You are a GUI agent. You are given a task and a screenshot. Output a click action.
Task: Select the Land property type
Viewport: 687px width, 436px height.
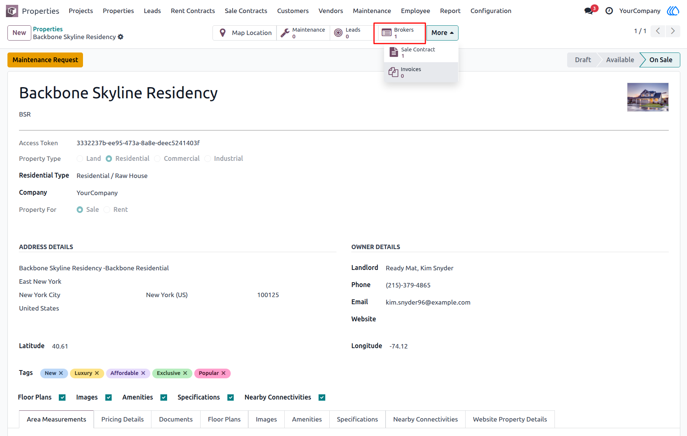[x=80, y=159]
